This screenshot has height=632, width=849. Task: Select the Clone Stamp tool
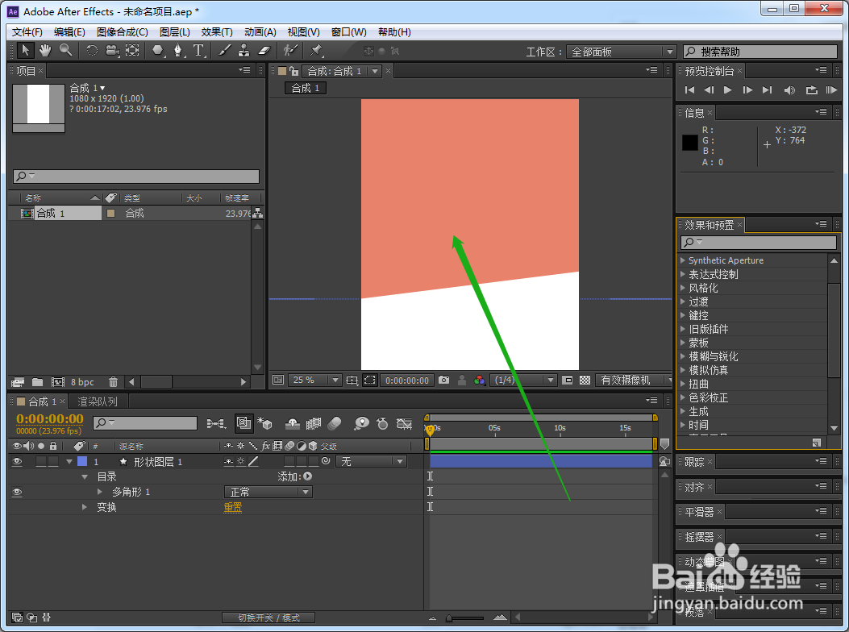(x=244, y=50)
